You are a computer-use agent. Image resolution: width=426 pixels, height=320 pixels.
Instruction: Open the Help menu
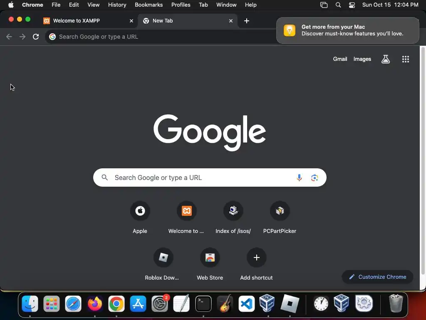click(x=250, y=5)
